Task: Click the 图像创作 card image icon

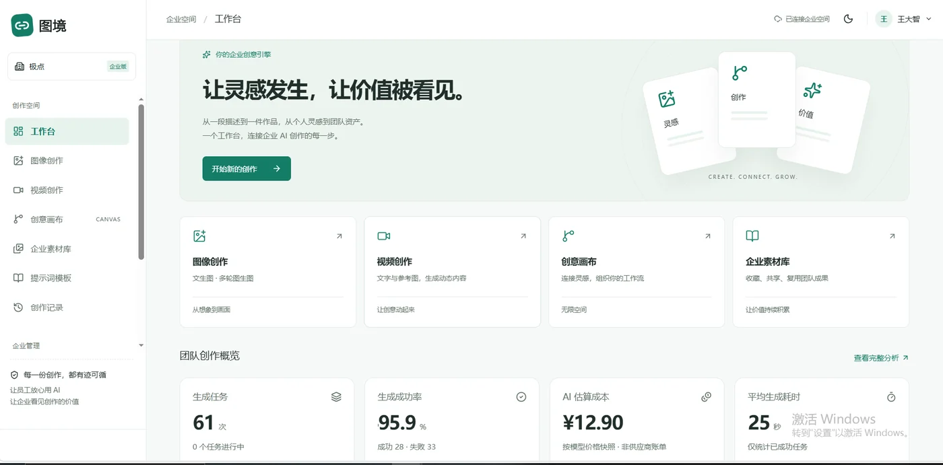Action: 199,236
